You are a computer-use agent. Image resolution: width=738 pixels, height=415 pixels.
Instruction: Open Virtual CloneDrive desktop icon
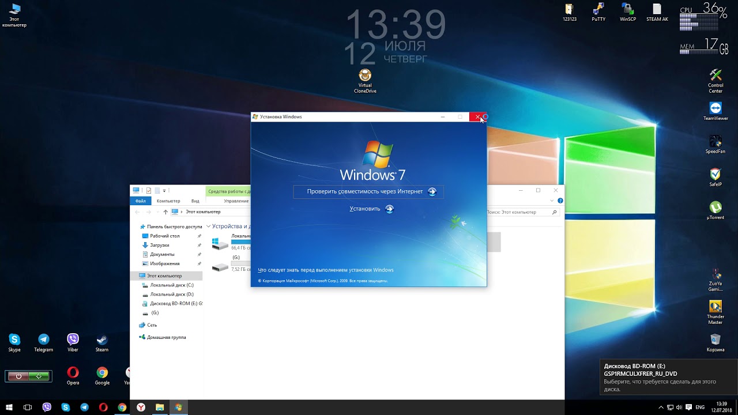tap(365, 81)
